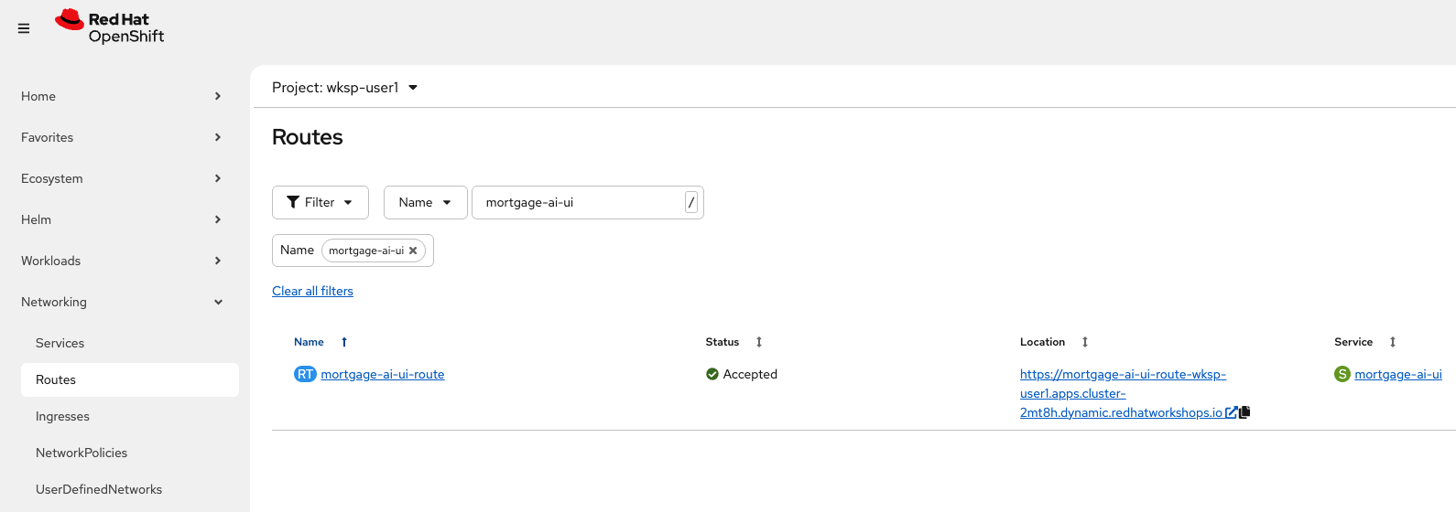Go to NetworkPolicies page
1456x512 pixels.
(81, 453)
